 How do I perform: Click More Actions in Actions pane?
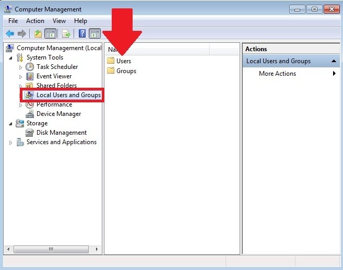277,74
